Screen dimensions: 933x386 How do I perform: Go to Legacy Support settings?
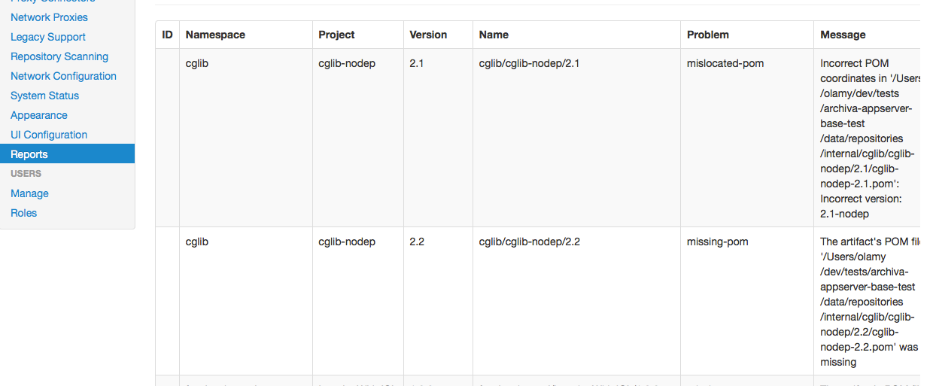pos(48,37)
